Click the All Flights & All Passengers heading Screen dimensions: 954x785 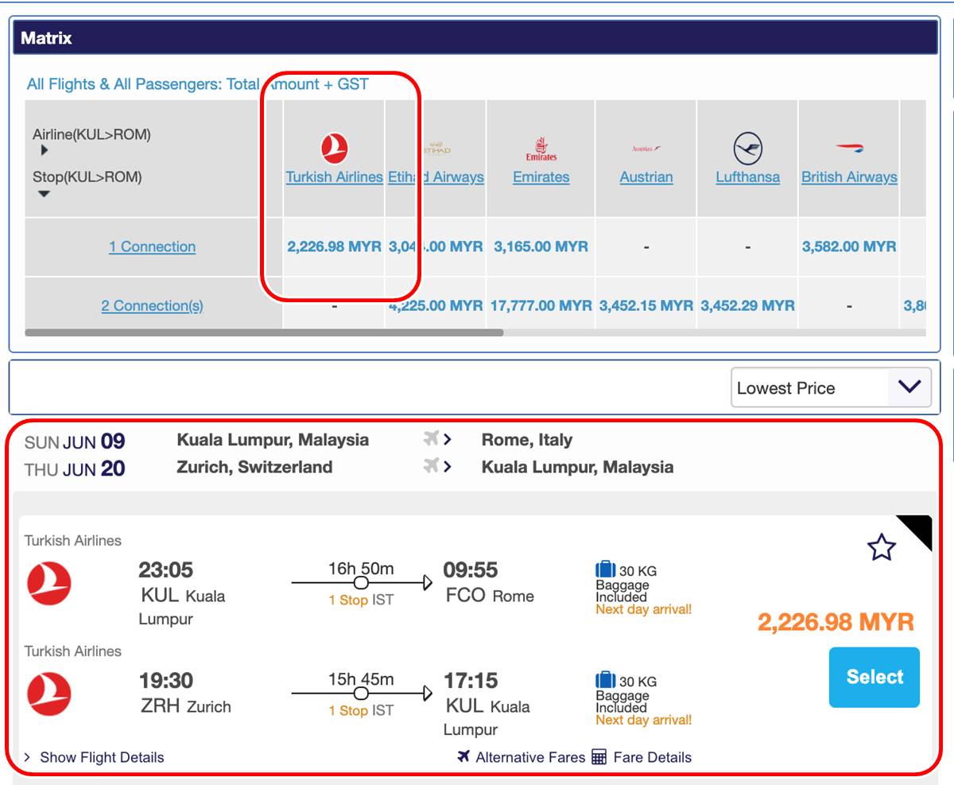pyautogui.click(x=198, y=84)
